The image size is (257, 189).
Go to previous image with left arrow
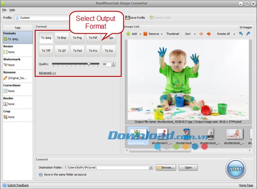[x=201, y=34]
